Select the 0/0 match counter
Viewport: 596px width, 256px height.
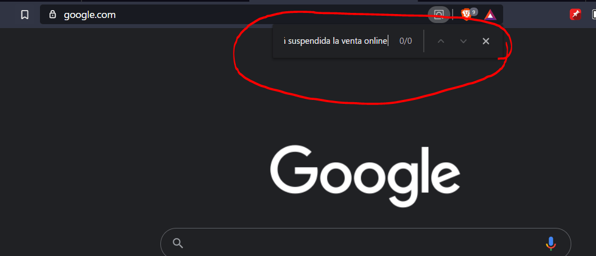point(406,41)
